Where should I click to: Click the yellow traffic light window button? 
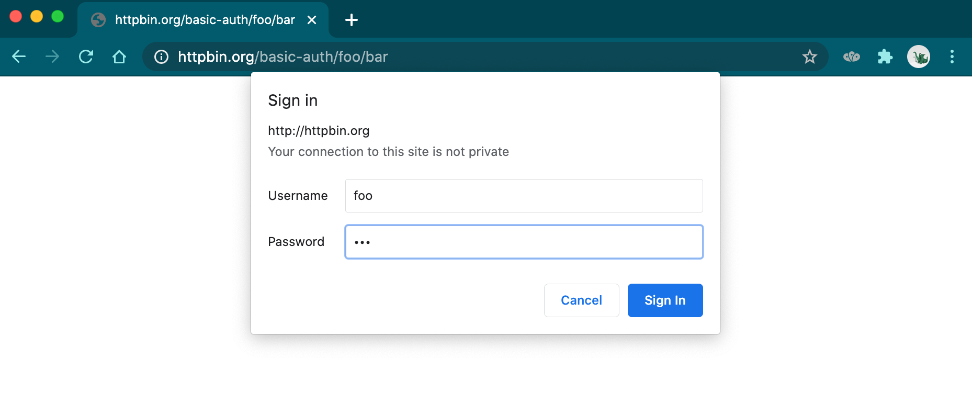36,16
